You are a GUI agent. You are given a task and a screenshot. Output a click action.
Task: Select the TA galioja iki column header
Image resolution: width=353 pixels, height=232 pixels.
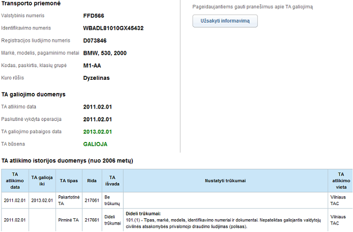(42, 181)
